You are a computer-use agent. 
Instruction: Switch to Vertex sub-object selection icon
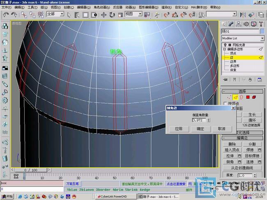pos(229,97)
